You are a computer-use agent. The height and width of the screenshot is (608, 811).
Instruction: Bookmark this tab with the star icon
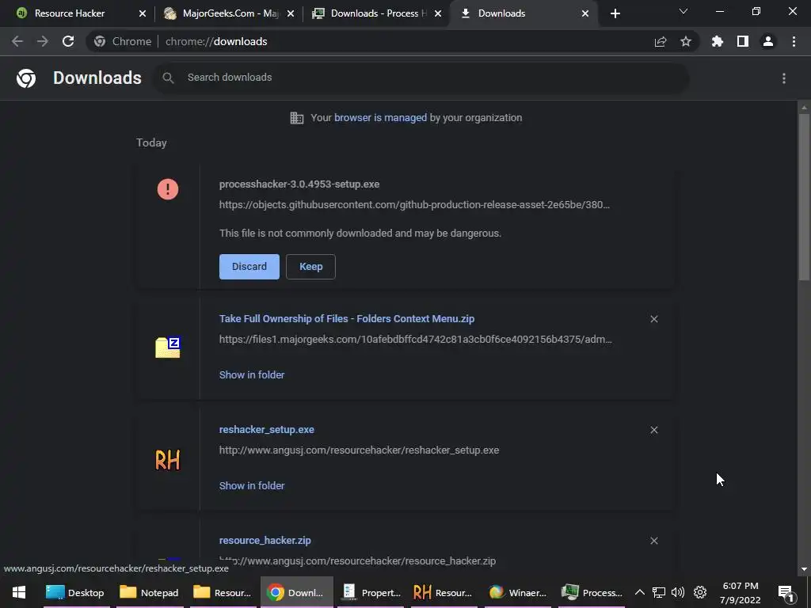(x=686, y=41)
